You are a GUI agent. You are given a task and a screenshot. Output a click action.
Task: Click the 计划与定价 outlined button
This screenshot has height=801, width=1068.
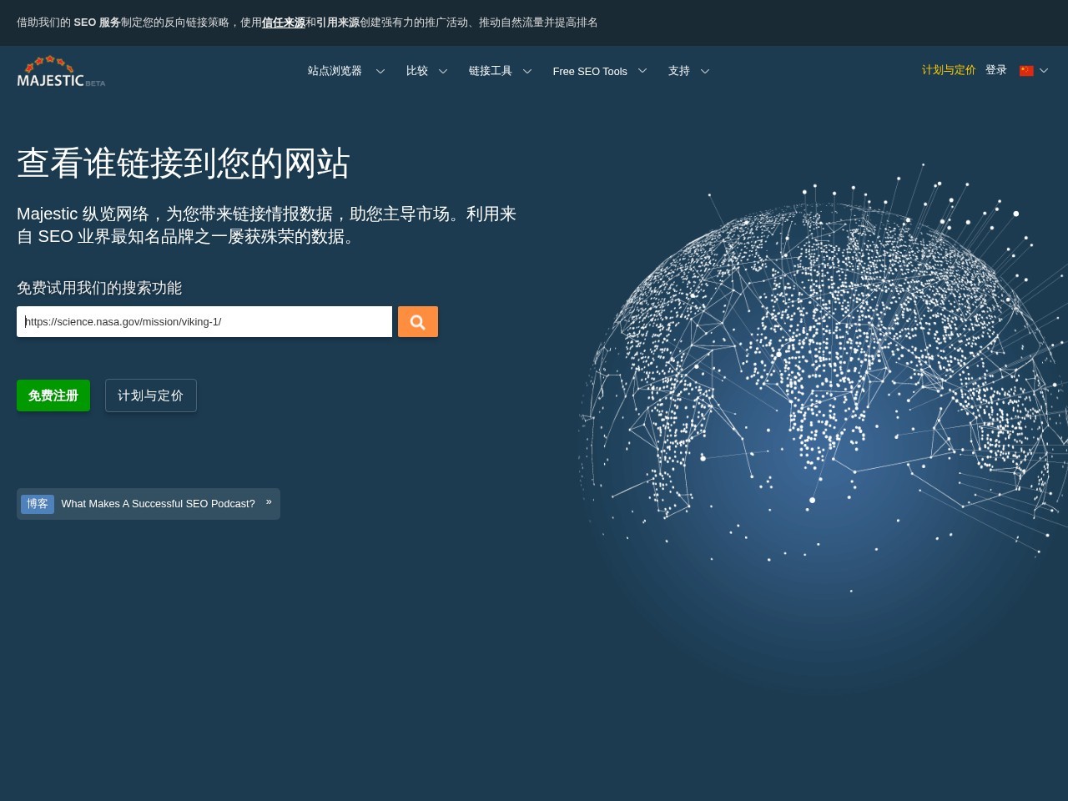151,395
